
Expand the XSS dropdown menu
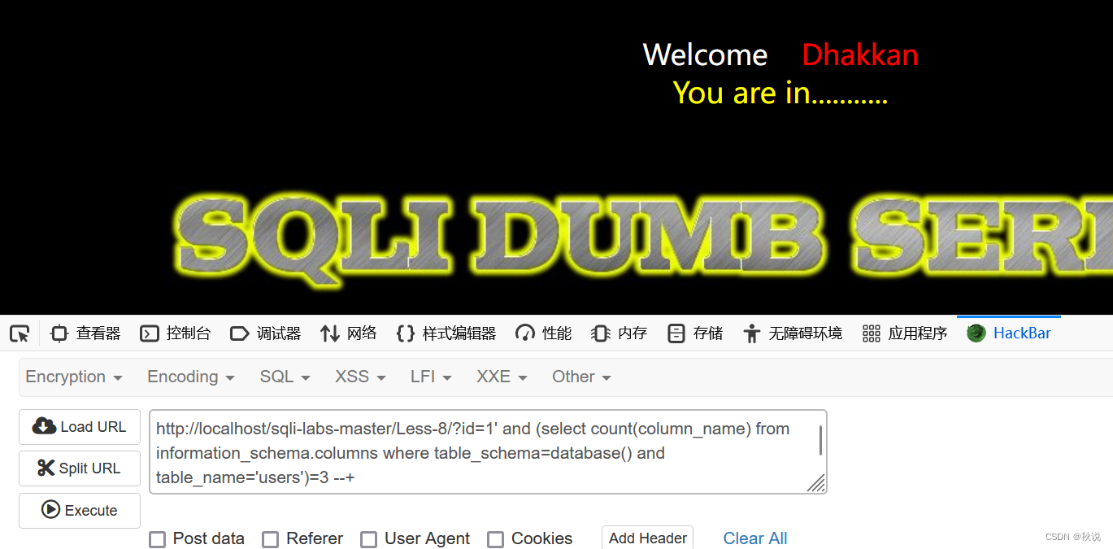pyautogui.click(x=360, y=377)
